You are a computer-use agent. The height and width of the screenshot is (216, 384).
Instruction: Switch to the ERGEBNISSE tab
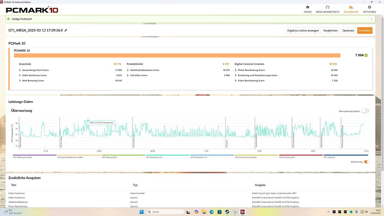click(351, 9)
